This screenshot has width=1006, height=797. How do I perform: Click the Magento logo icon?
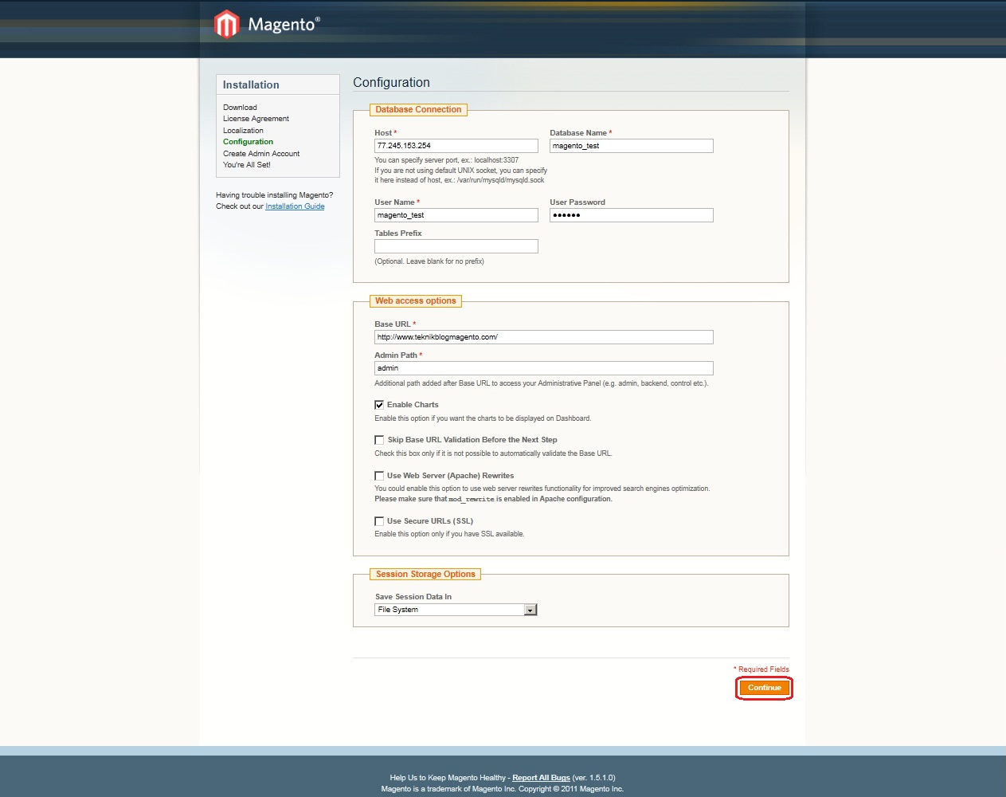[x=227, y=24]
